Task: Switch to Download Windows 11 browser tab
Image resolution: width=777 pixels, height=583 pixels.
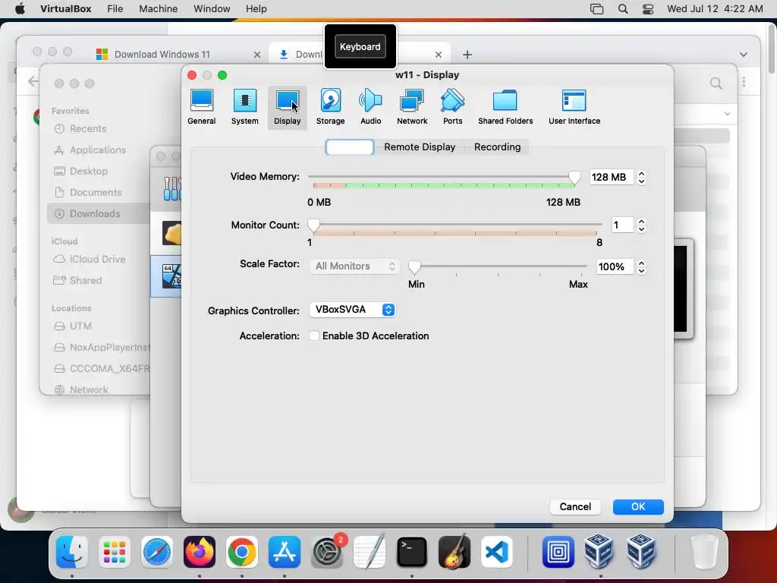Action: pyautogui.click(x=162, y=55)
